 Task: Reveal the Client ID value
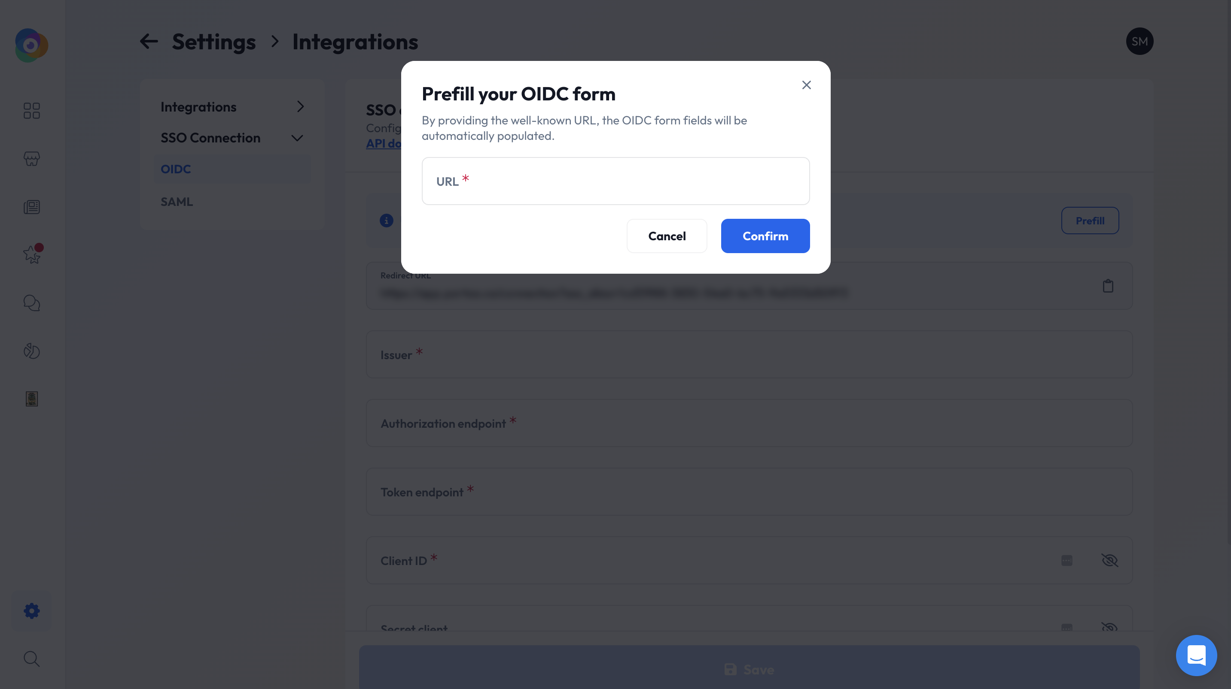point(1110,561)
